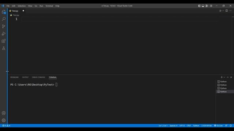Toggle the primary side bar
234x131 pixels.
pyautogui.click(x=200, y=6)
